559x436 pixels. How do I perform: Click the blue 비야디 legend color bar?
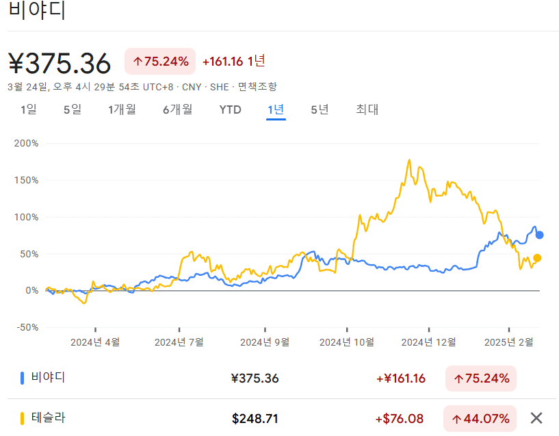[22, 379]
